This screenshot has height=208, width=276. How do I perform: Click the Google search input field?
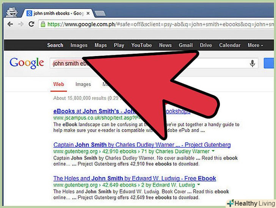point(154,63)
